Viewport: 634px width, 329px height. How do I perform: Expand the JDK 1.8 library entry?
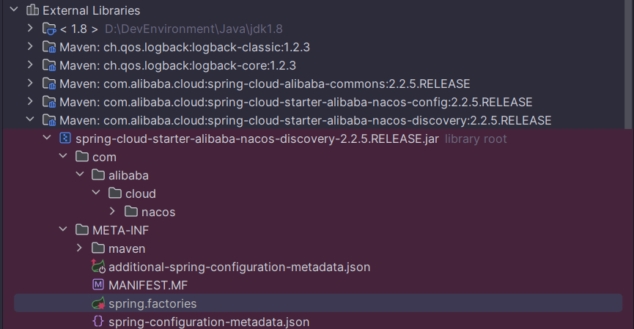(x=30, y=28)
